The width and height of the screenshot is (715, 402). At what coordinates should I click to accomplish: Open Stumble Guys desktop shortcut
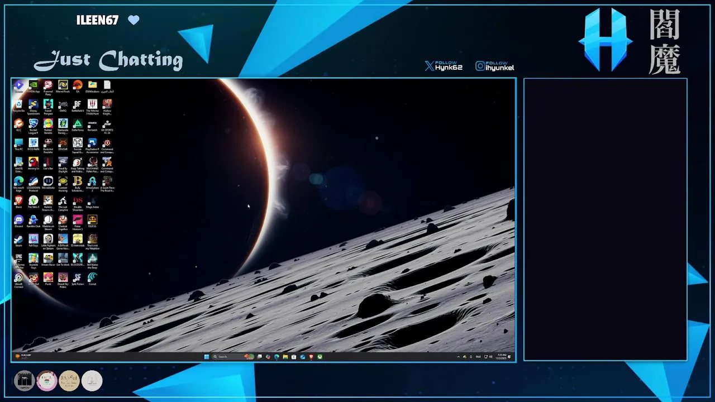[34, 261]
